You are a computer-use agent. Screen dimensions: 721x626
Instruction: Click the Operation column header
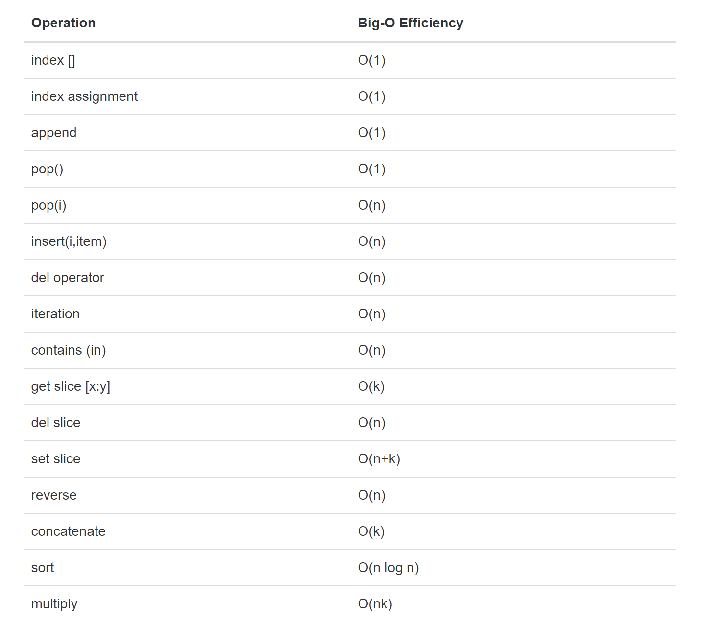[x=63, y=23]
